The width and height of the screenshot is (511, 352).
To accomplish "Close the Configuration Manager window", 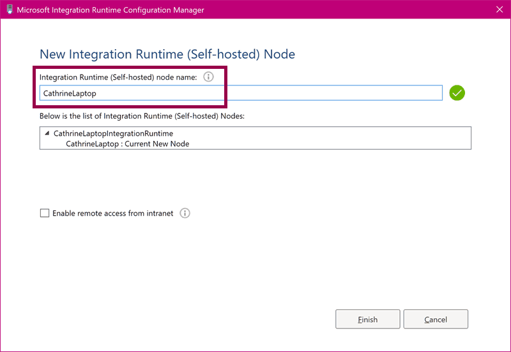I will (499, 10).
